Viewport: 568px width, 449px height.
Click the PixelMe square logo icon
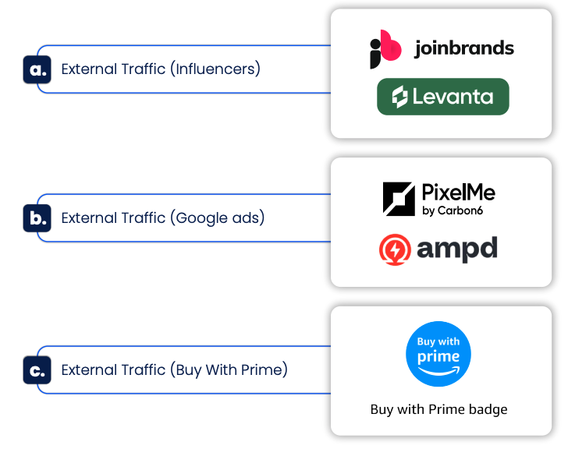[x=399, y=199]
